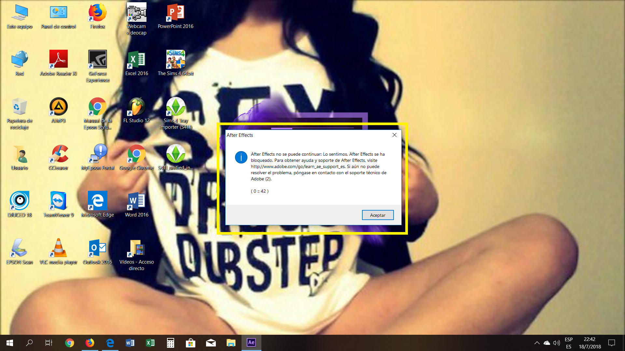Open the Start menu
Screen dimensions: 625x351
[x=9, y=343]
